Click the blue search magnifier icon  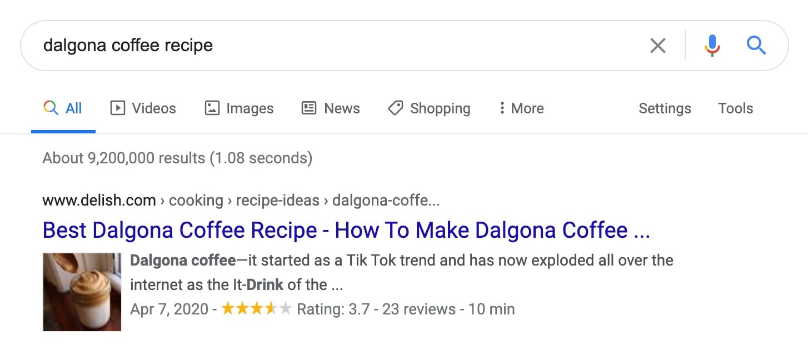[x=756, y=46]
